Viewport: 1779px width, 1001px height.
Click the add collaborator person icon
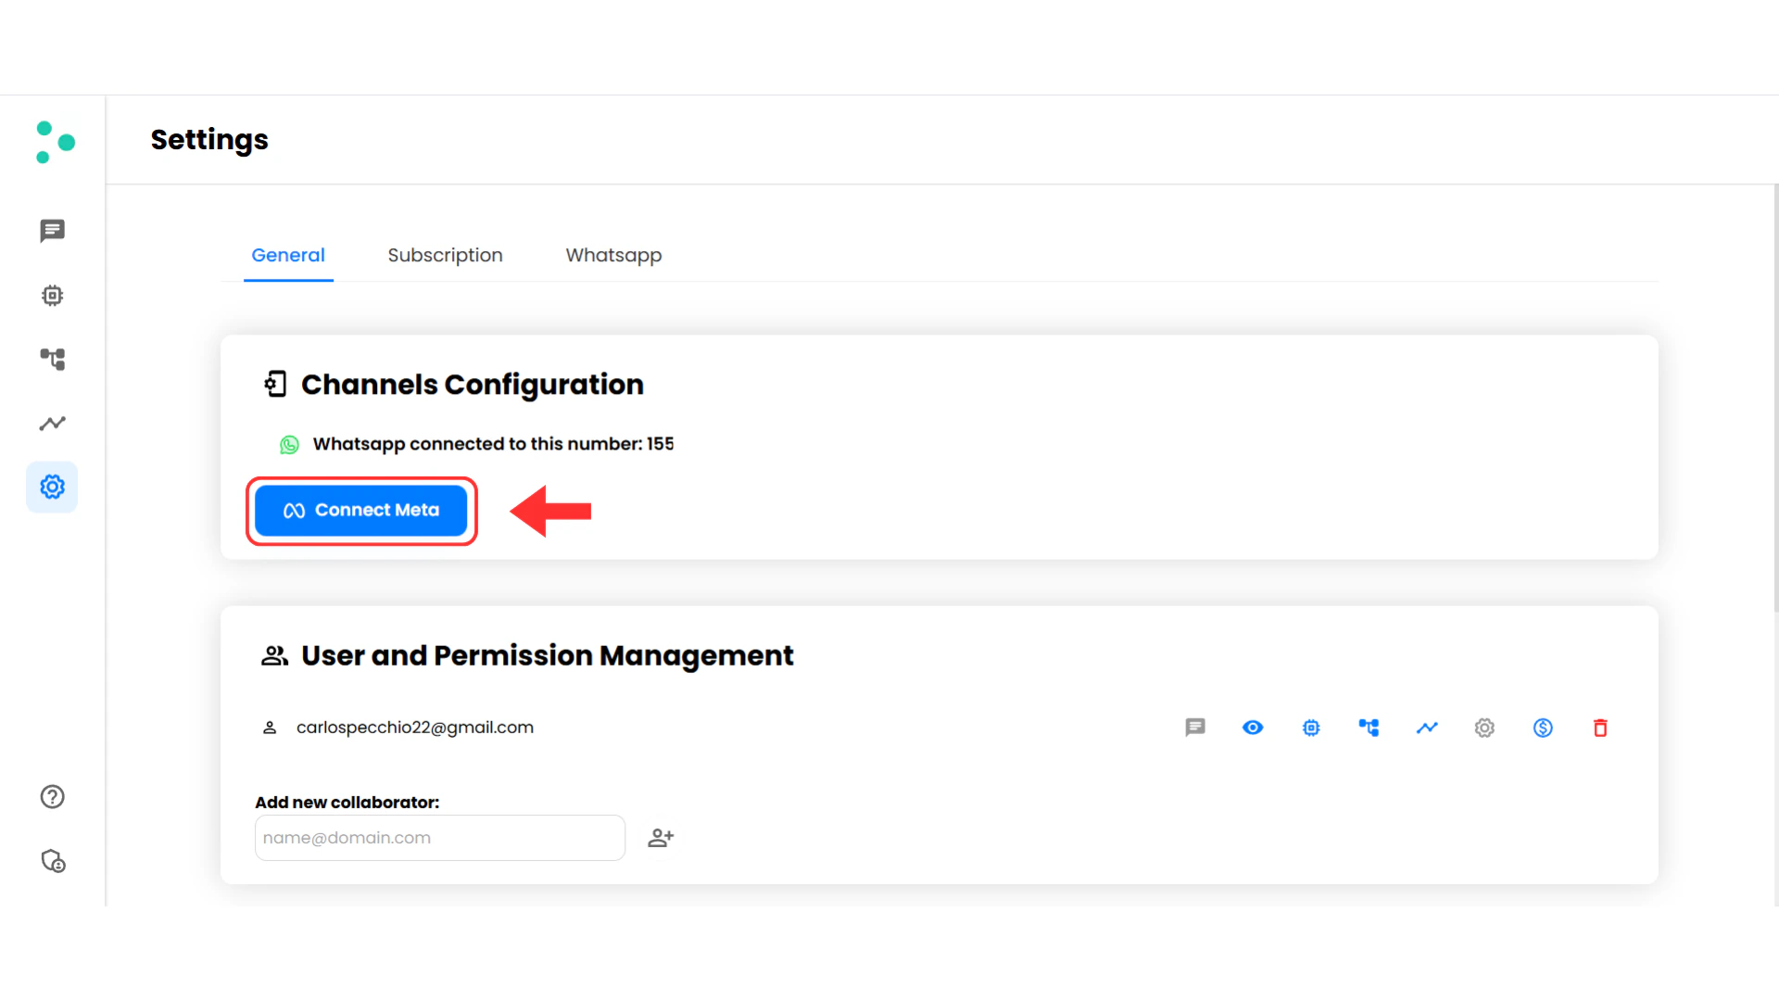click(x=661, y=837)
